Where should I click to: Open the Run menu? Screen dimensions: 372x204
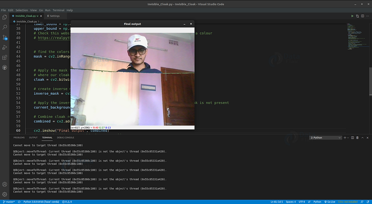coord(48,10)
